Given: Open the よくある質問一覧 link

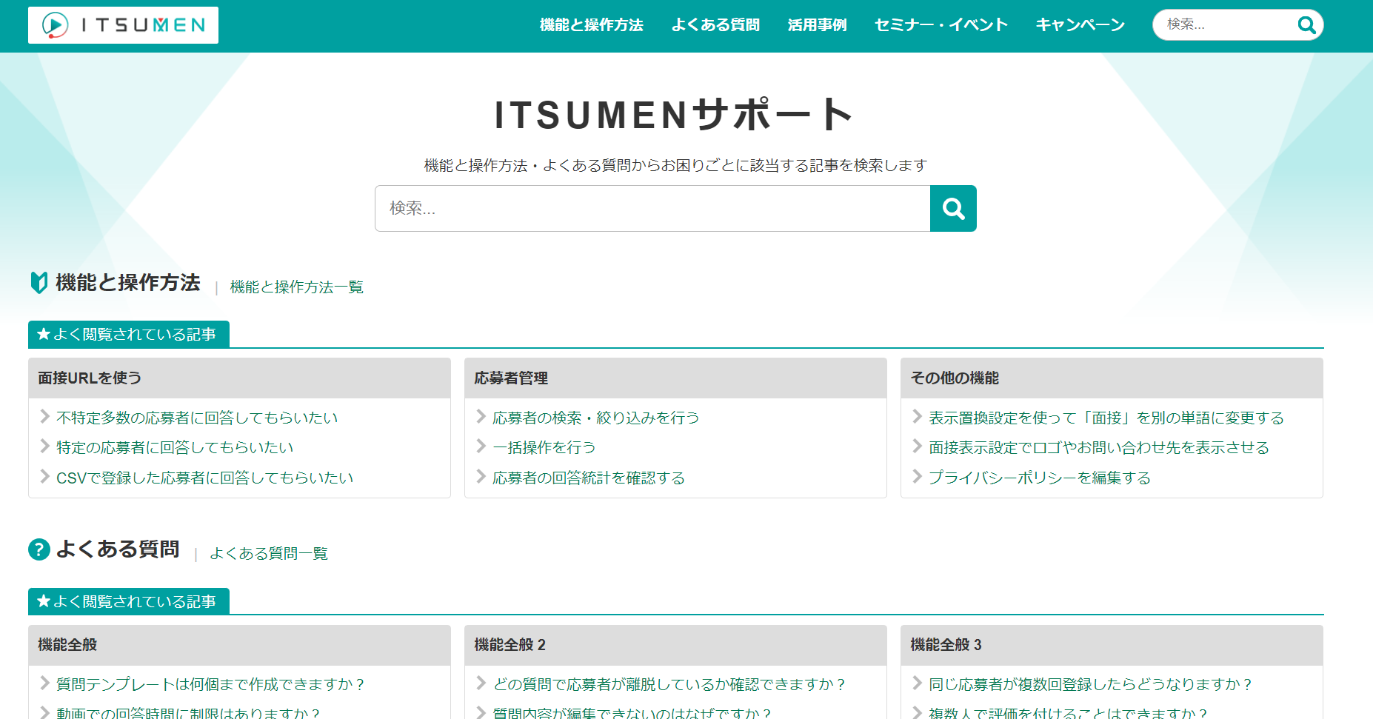Looking at the screenshot, I should click(268, 553).
